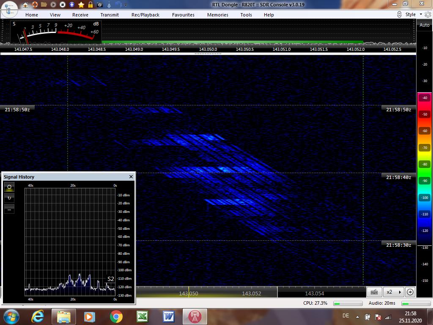The image size is (433, 325).
Task: Click the S-meter signal gauge
Action: click(56, 32)
